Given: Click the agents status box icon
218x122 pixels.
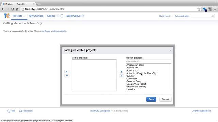Looking at the screenshot, I should [62, 16].
